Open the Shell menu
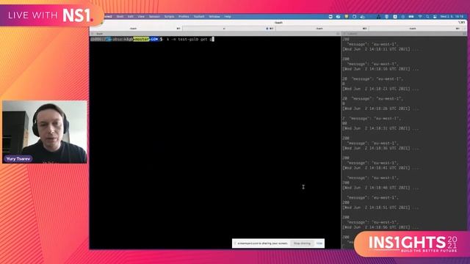This screenshot has height=264, width=470. [120, 16]
